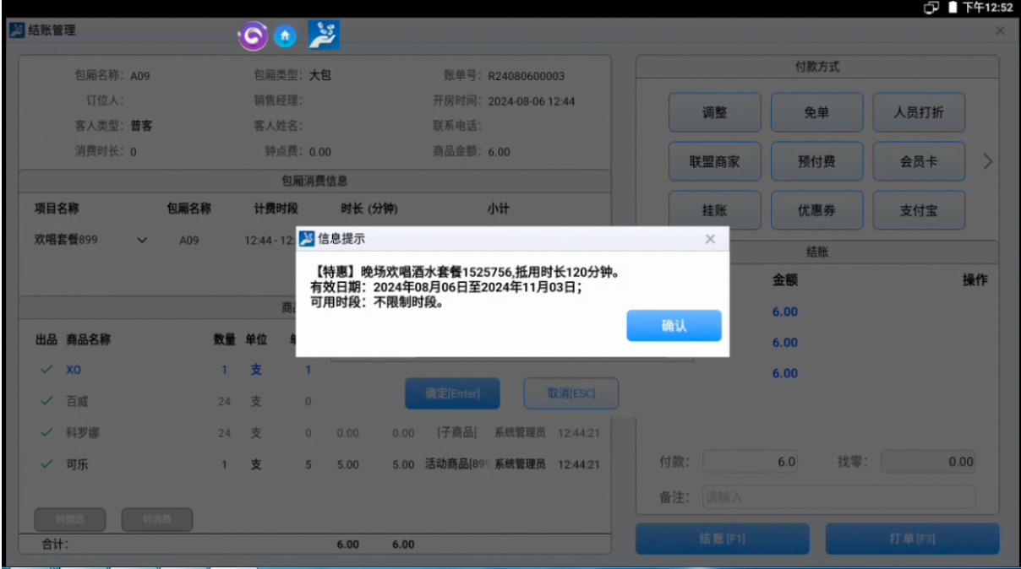The width and height of the screenshot is (1021, 569).
Task: Select the 人员打折 staff discount option
Action: click(x=919, y=112)
